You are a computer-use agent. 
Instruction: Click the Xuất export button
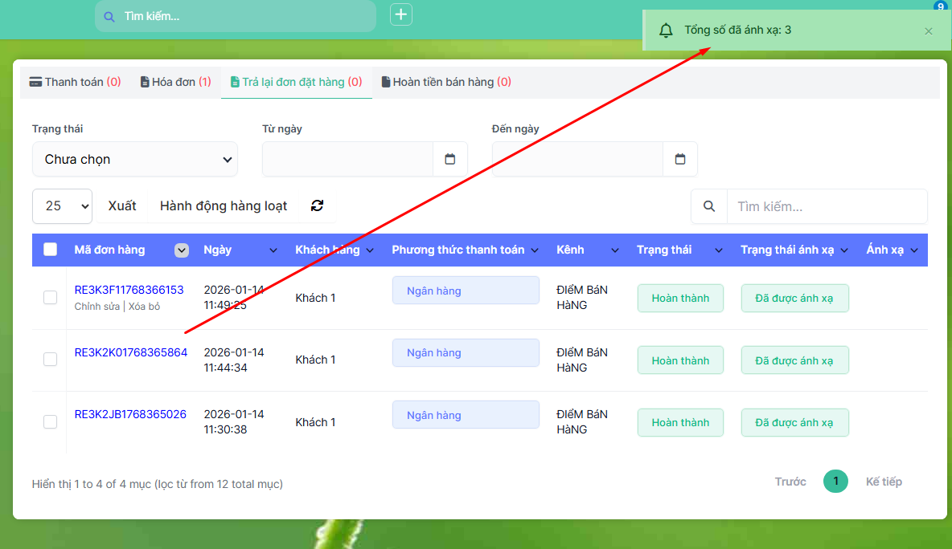coord(122,206)
